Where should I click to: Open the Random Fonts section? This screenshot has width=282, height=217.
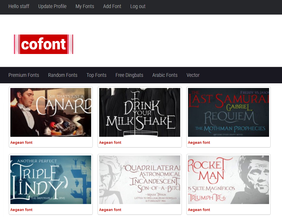pos(63,75)
